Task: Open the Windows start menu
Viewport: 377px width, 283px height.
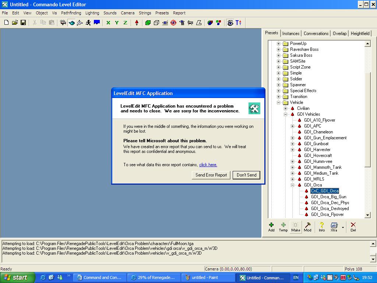Action: [x=17, y=277]
